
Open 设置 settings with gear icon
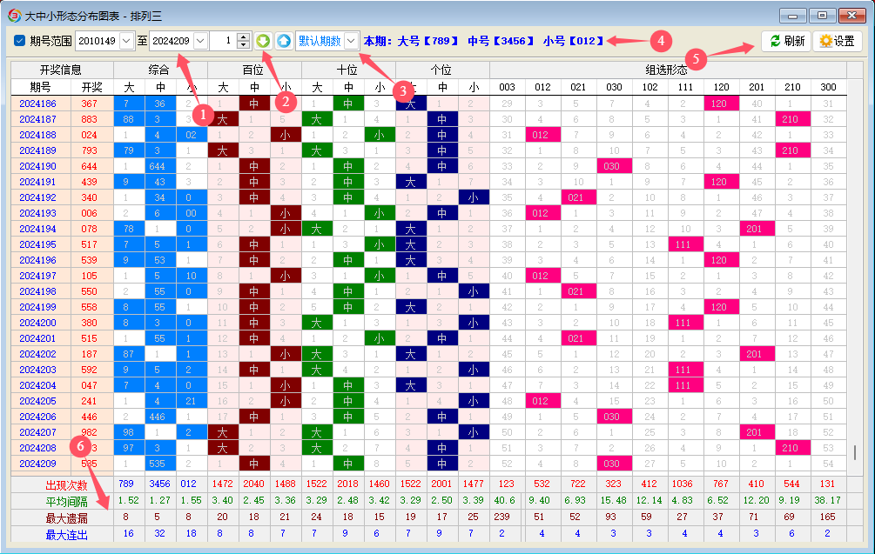tap(837, 41)
